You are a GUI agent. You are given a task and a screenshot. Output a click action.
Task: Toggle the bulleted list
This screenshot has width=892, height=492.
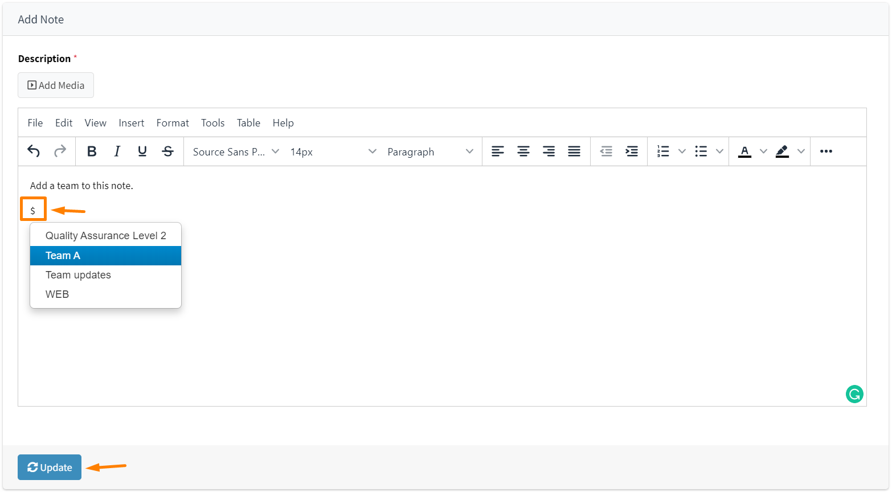coord(702,151)
